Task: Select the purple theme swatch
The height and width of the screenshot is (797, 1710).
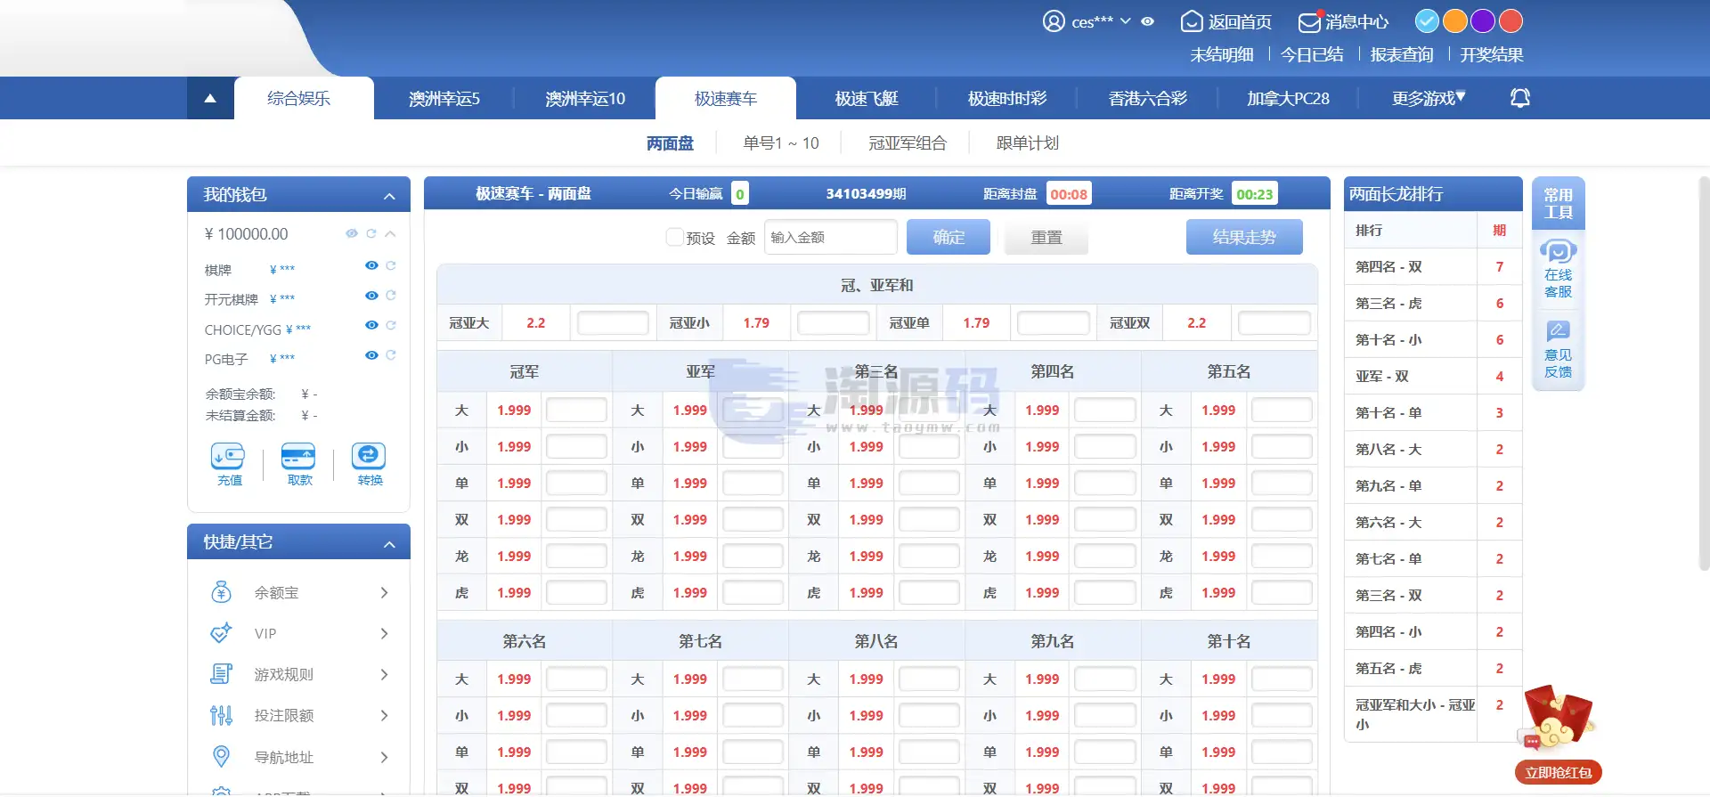Action: [x=1483, y=20]
